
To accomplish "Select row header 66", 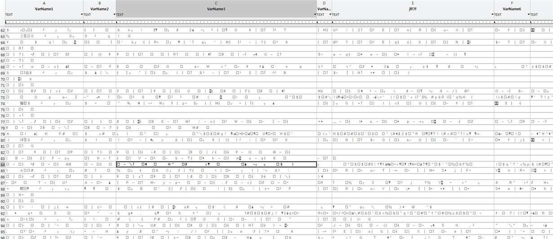I will [2, 54].
